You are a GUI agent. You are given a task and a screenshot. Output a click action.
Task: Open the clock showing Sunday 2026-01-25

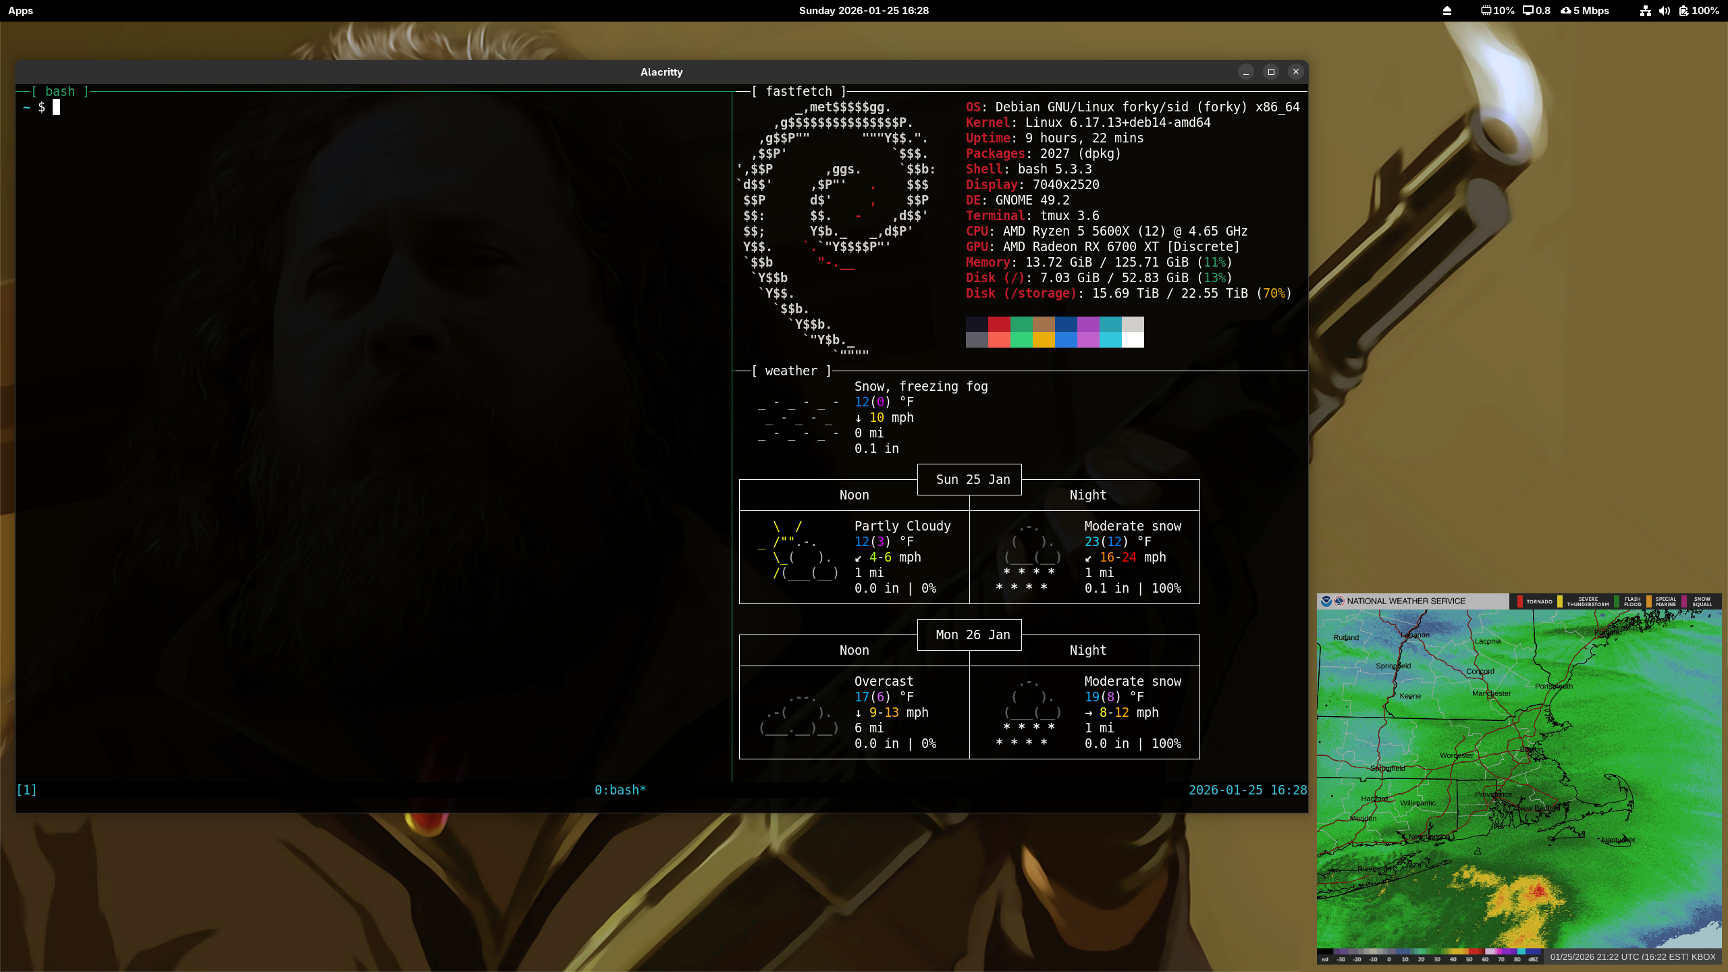click(863, 11)
